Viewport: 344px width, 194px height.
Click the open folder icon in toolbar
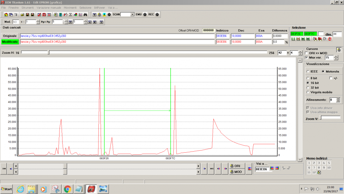tap(22, 15)
